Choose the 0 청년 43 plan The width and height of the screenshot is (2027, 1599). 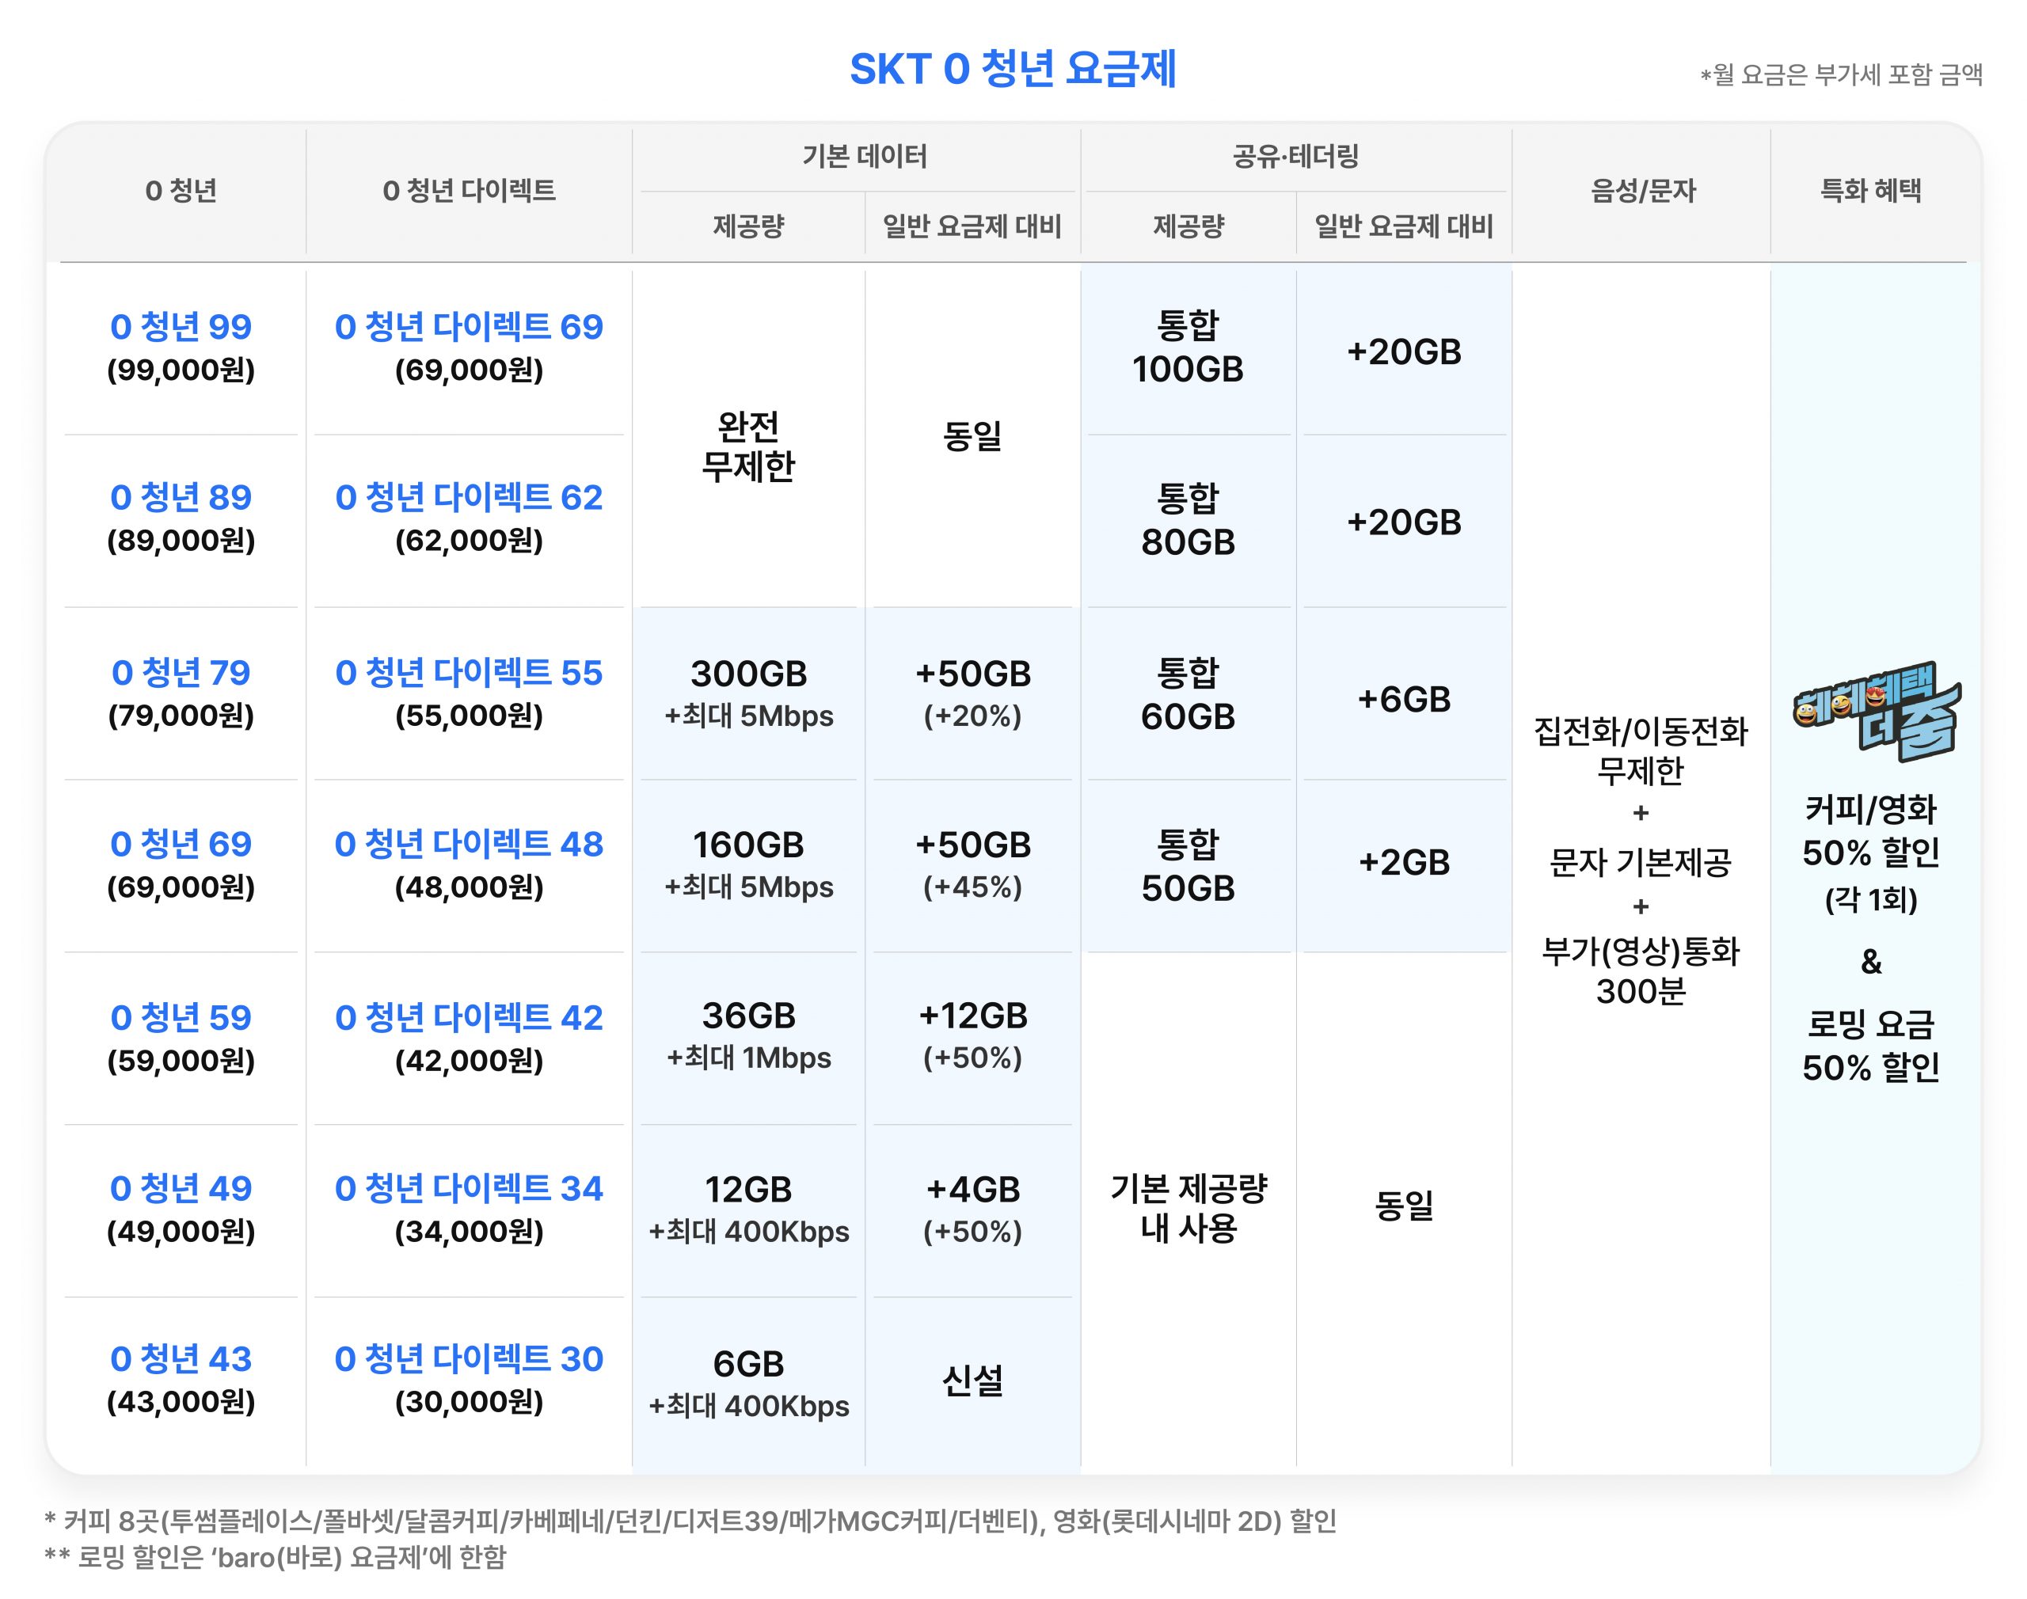[x=181, y=1358]
